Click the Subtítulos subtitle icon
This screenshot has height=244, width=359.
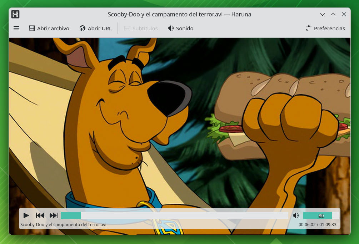click(x=127, y=28)
